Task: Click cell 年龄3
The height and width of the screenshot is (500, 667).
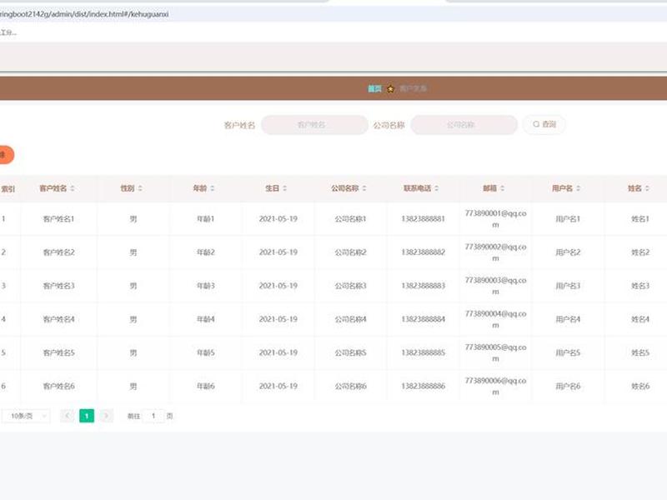Action: pos(205,286)
